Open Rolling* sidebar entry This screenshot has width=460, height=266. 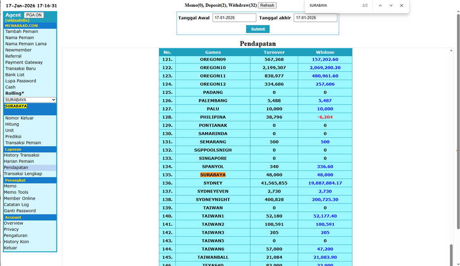(14, 93)
